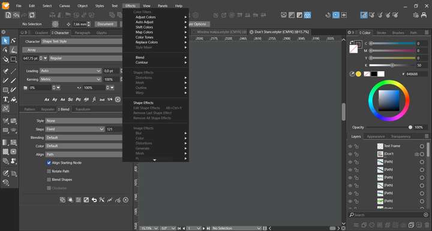
Task: Pick the Rectangle shape tool
Action: click(x=5, y=90)
